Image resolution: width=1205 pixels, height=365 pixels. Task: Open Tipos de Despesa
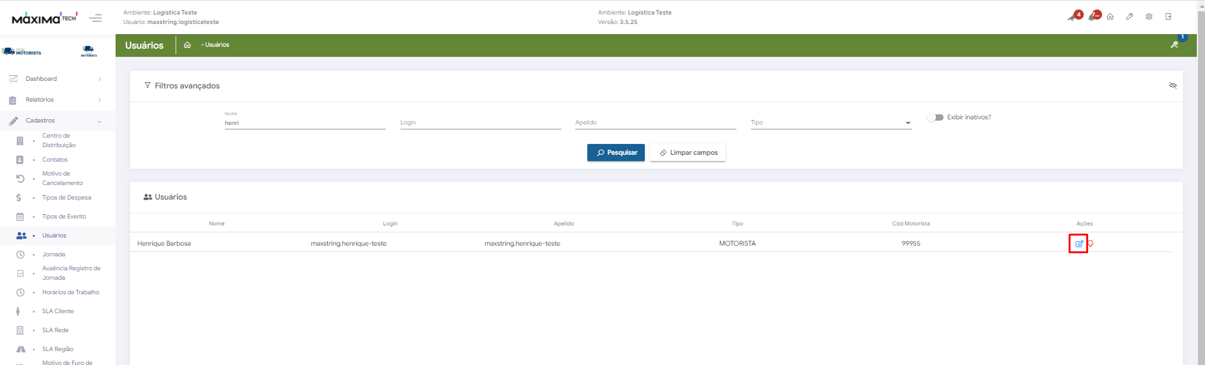point(66,198)
